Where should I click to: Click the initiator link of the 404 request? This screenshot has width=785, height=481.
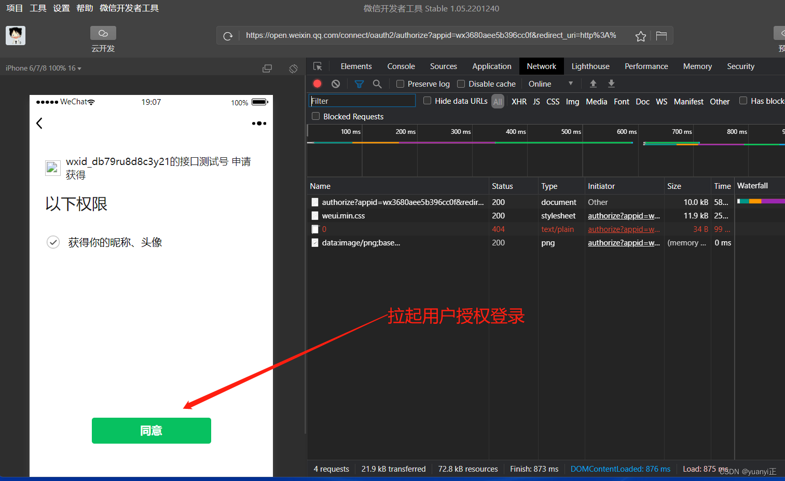click(624, 229)
